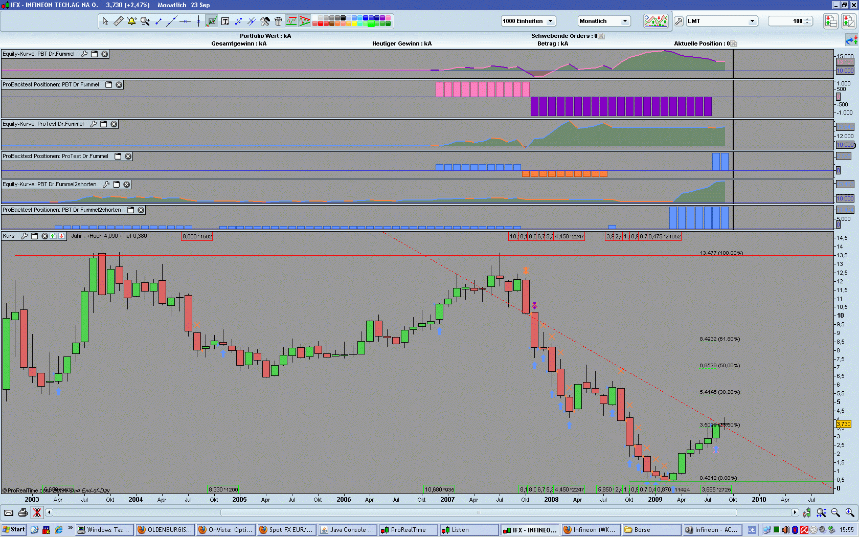
Task: Click the scrollbar right arrow
Action: (795, 512)
